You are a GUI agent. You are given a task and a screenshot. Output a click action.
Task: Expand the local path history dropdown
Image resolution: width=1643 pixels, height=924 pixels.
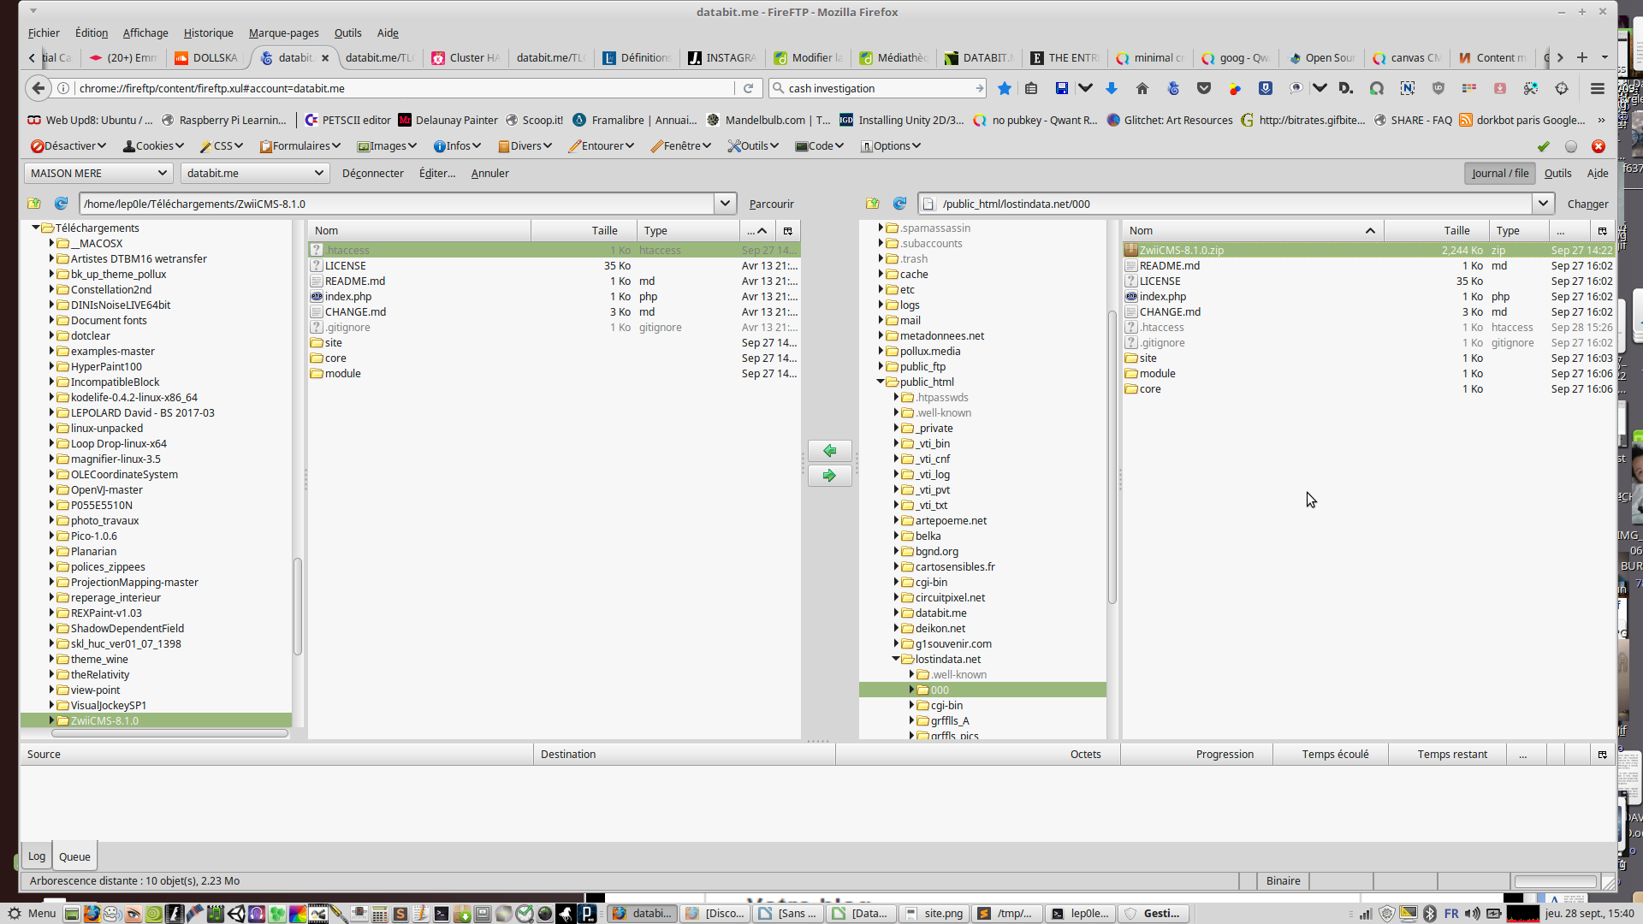click(725, 204)
